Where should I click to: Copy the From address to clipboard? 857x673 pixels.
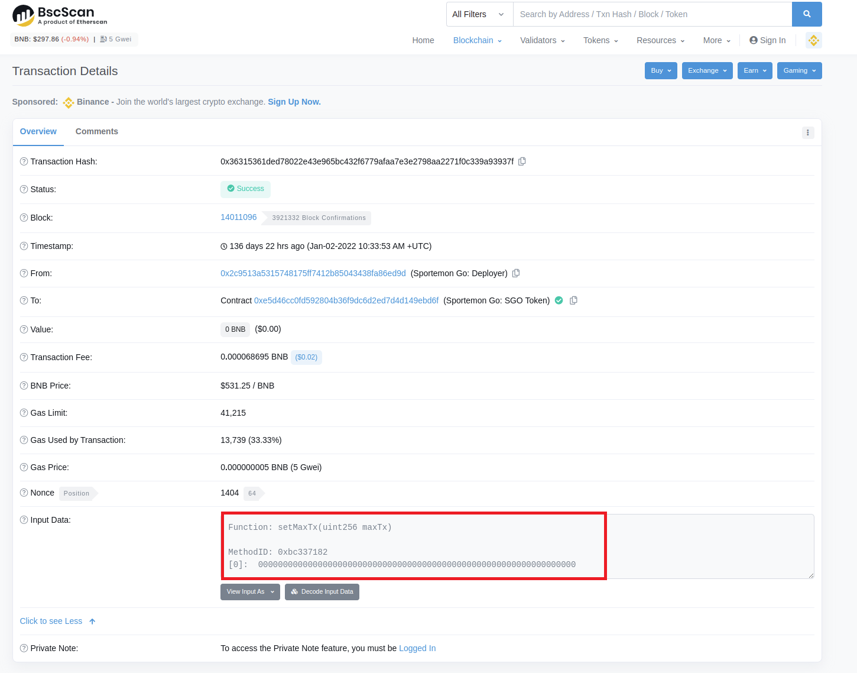pos(516,273)
